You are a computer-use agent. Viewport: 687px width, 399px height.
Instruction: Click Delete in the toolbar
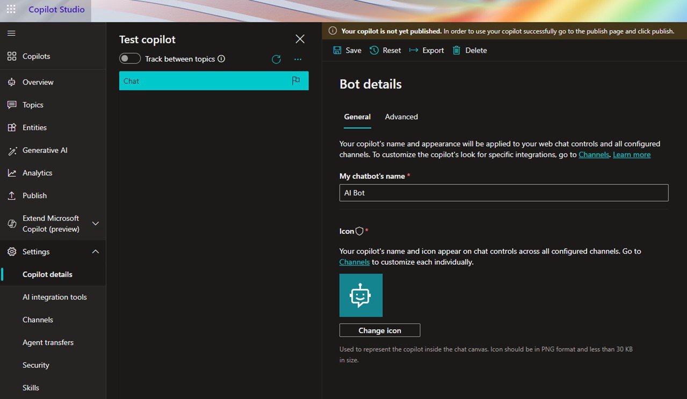[469, 50]
